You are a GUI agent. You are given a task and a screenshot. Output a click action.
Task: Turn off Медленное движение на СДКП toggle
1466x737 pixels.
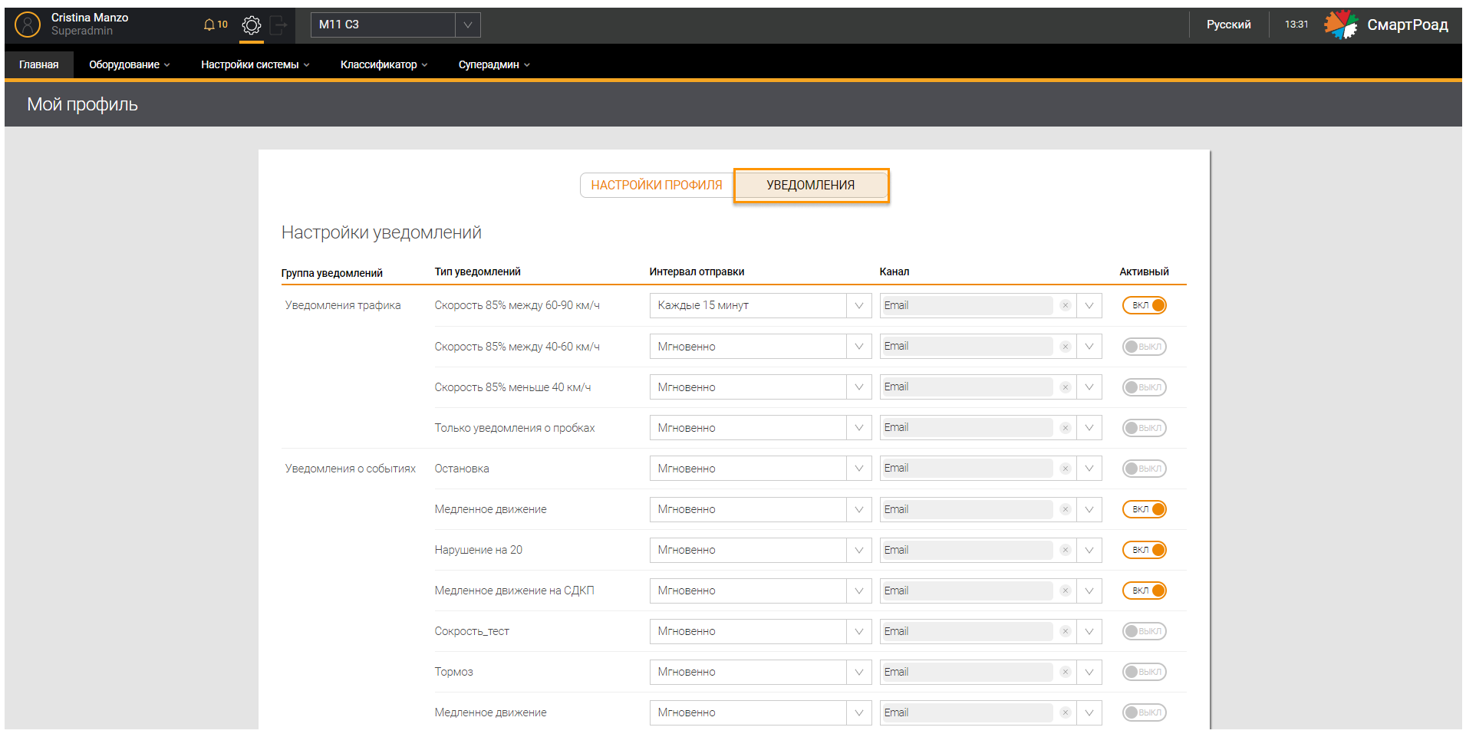[1144, 591]
